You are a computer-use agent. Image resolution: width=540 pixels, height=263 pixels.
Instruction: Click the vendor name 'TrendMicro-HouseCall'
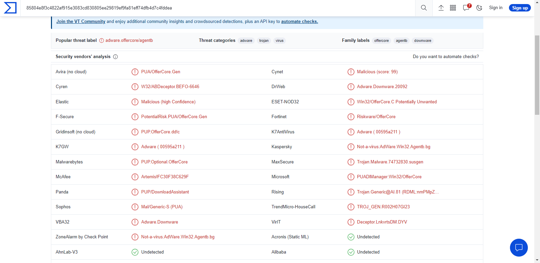(294, 207)
